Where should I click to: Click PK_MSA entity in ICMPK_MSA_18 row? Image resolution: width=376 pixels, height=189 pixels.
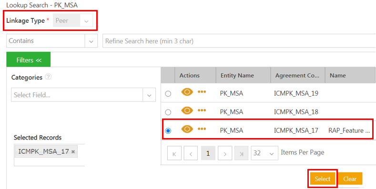[232, 112]
